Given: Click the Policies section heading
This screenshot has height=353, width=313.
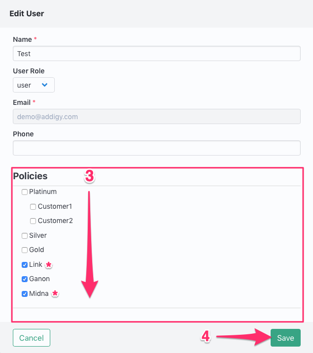Looking at the screenshot, I should 31,176.
